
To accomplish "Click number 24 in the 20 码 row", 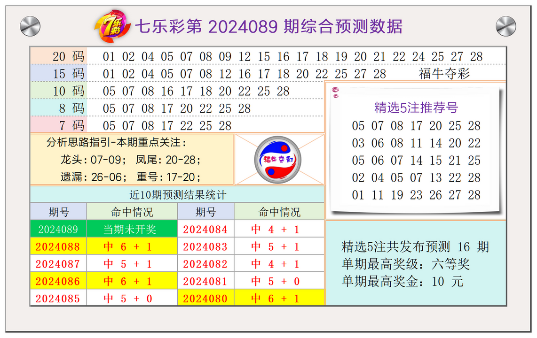I will click(x=418, y=56).
